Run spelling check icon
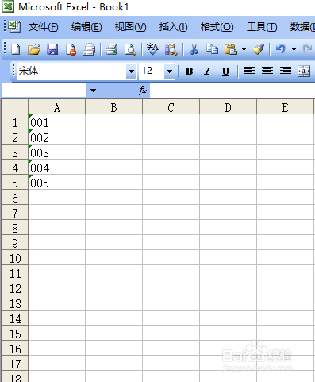The height and width of the screenshot is (382, 315). [x=153, y=49]
